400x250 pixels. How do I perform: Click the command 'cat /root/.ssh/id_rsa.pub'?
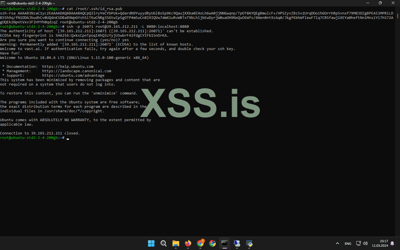coord(94,9)
